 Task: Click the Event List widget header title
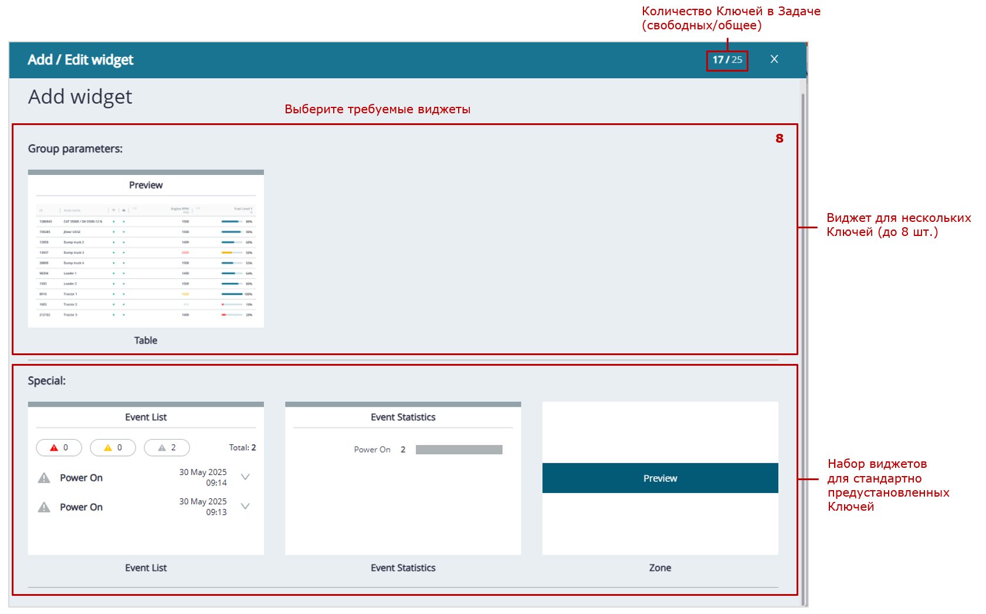(x=145, y=417)
